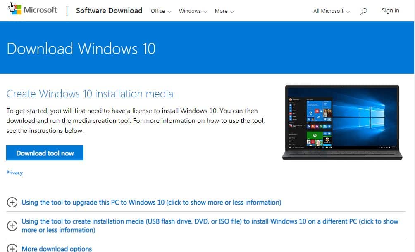This screenshot has height=252, width=415.
Task: Click the Software Download header link
Action: [109, 11]
